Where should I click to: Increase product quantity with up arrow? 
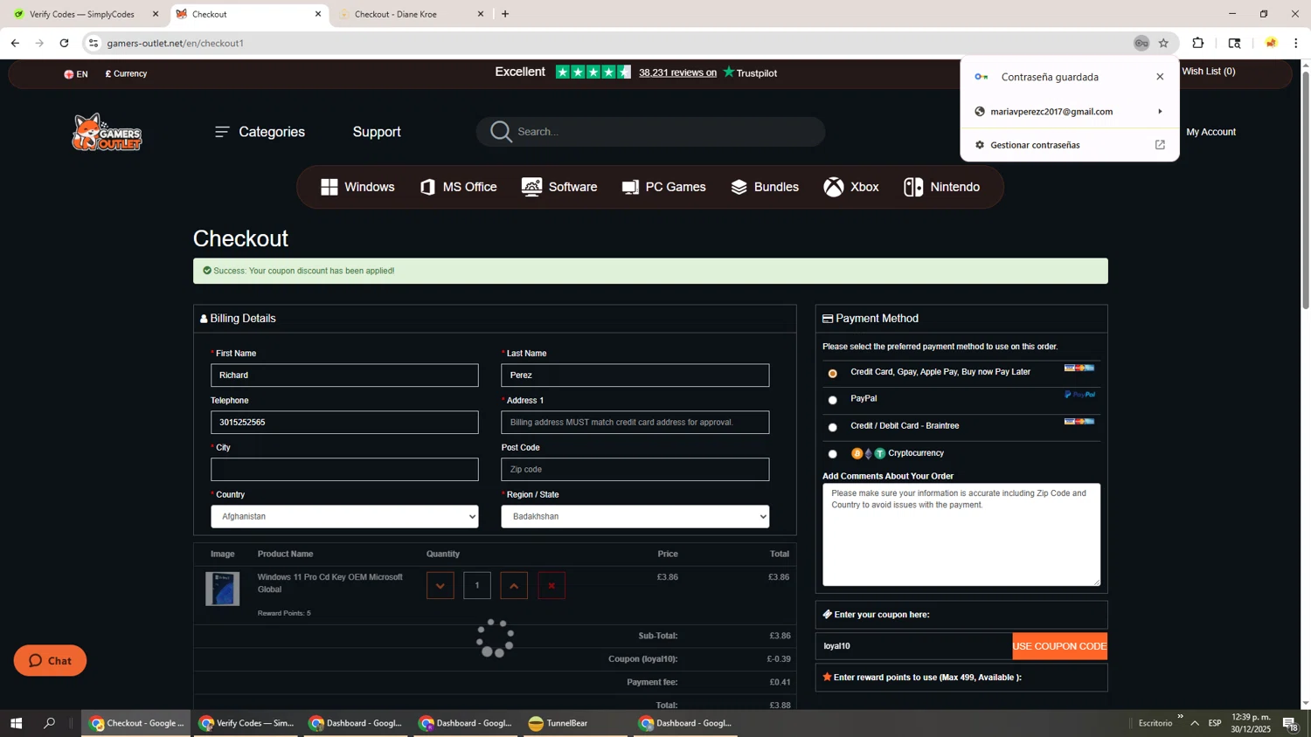pyautogui.click(x=514, y=586)
